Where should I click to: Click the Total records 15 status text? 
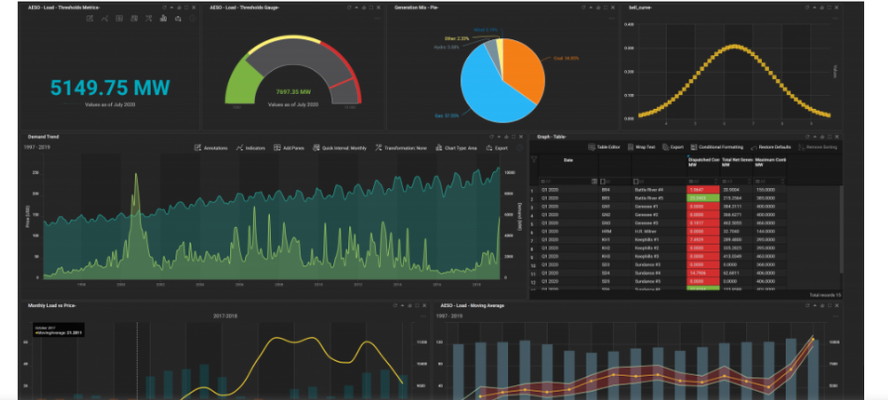(x=826, y=295)
